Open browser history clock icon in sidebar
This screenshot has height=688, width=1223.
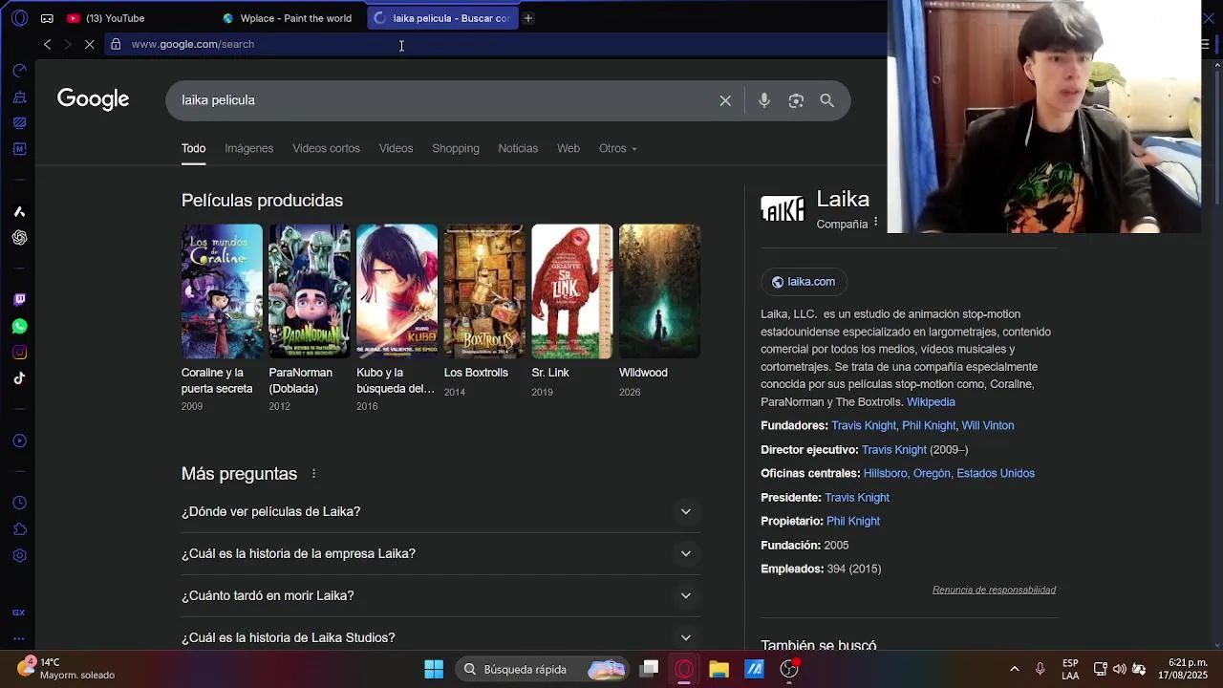[19, 503]
